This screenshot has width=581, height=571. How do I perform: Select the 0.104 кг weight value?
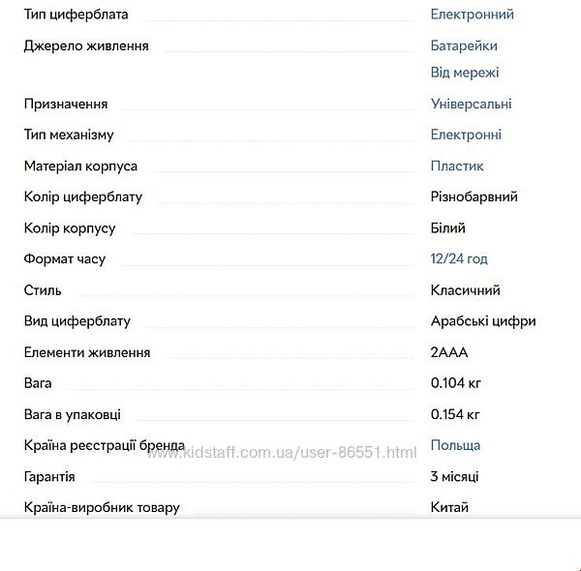click(455, 383)
